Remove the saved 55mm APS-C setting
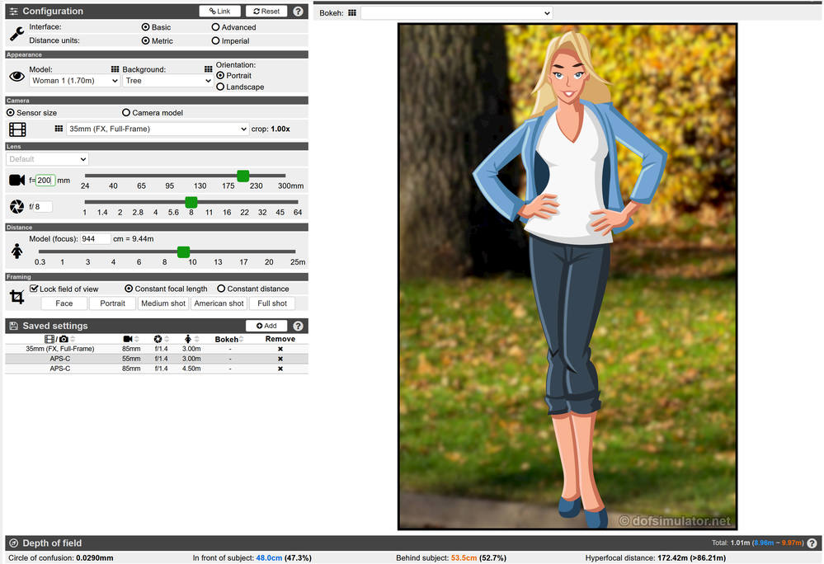The height and width of the screenshot is (564, 824). tap(280, 359)
